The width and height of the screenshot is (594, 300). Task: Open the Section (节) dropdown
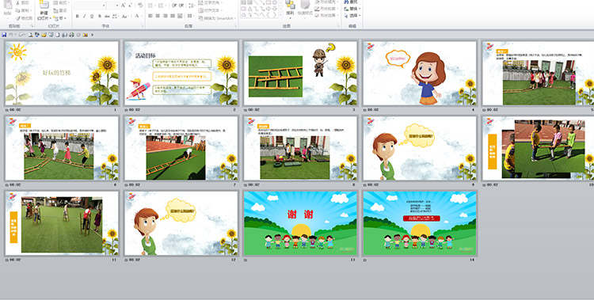click(59, 18)
